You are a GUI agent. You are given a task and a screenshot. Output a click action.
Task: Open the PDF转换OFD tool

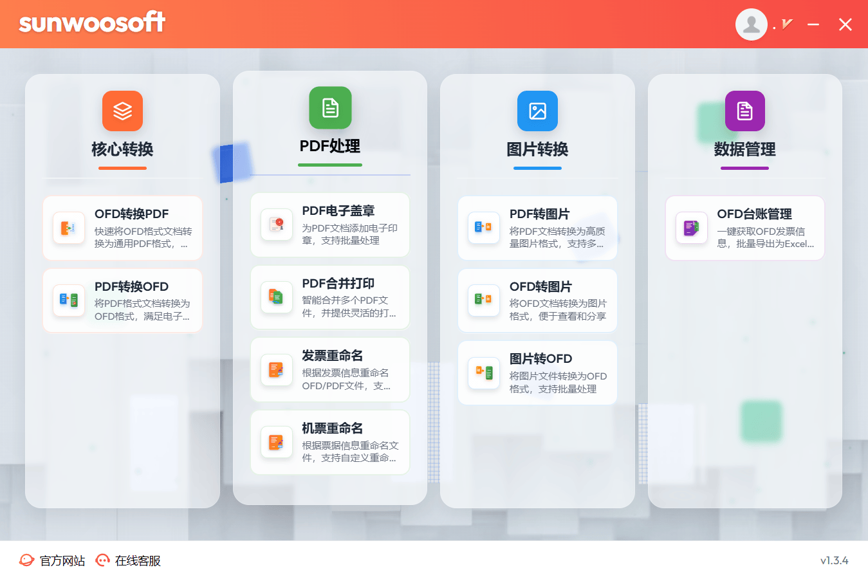point(122,300)
